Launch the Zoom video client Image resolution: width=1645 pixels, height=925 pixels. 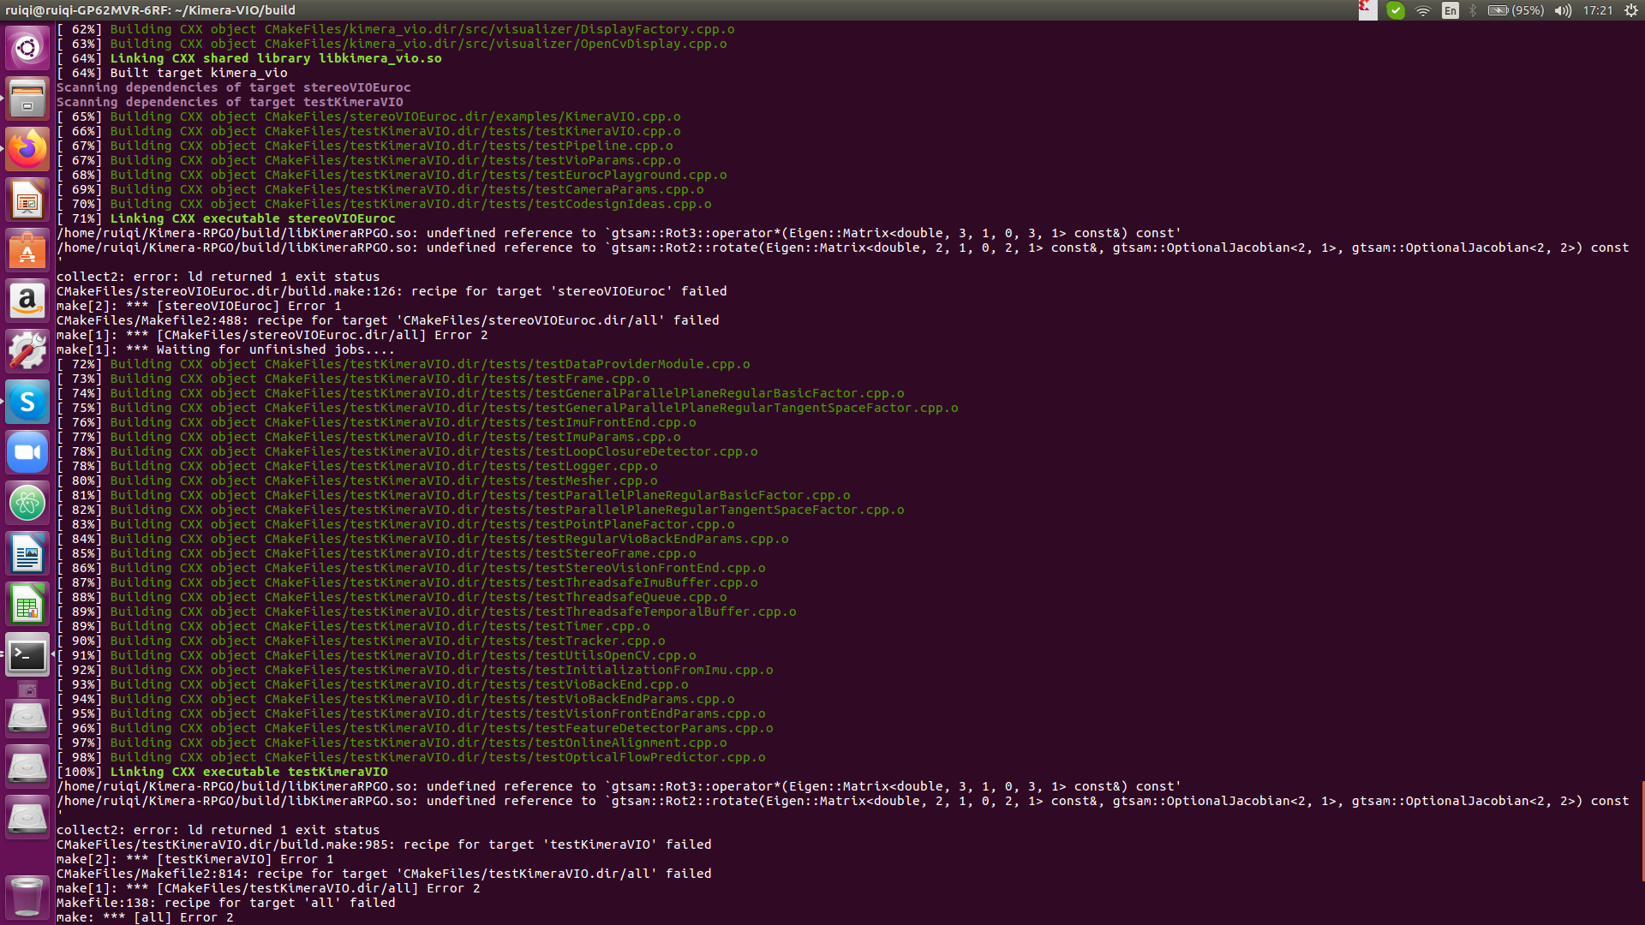click(x=27, y=452)
